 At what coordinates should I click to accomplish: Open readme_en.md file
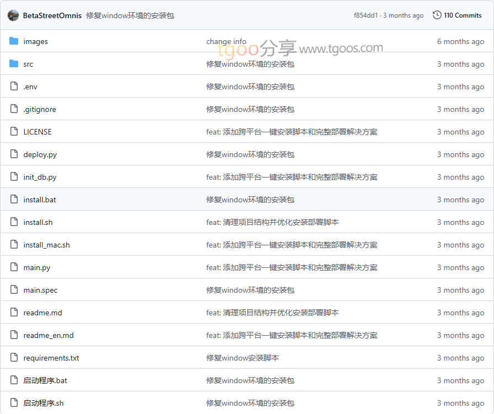click(49, 335)
